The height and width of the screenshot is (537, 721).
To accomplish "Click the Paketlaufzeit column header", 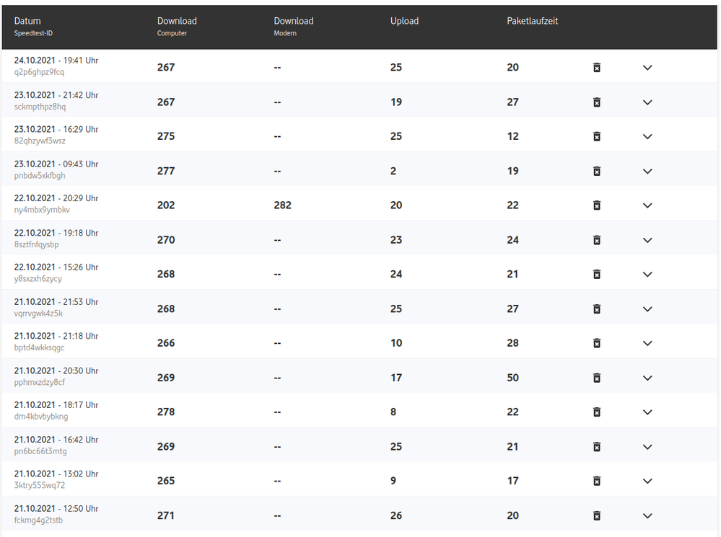I will coord(533,22).
